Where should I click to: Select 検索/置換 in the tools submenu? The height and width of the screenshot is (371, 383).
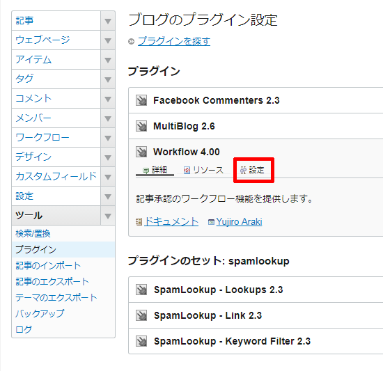point(33,234)
